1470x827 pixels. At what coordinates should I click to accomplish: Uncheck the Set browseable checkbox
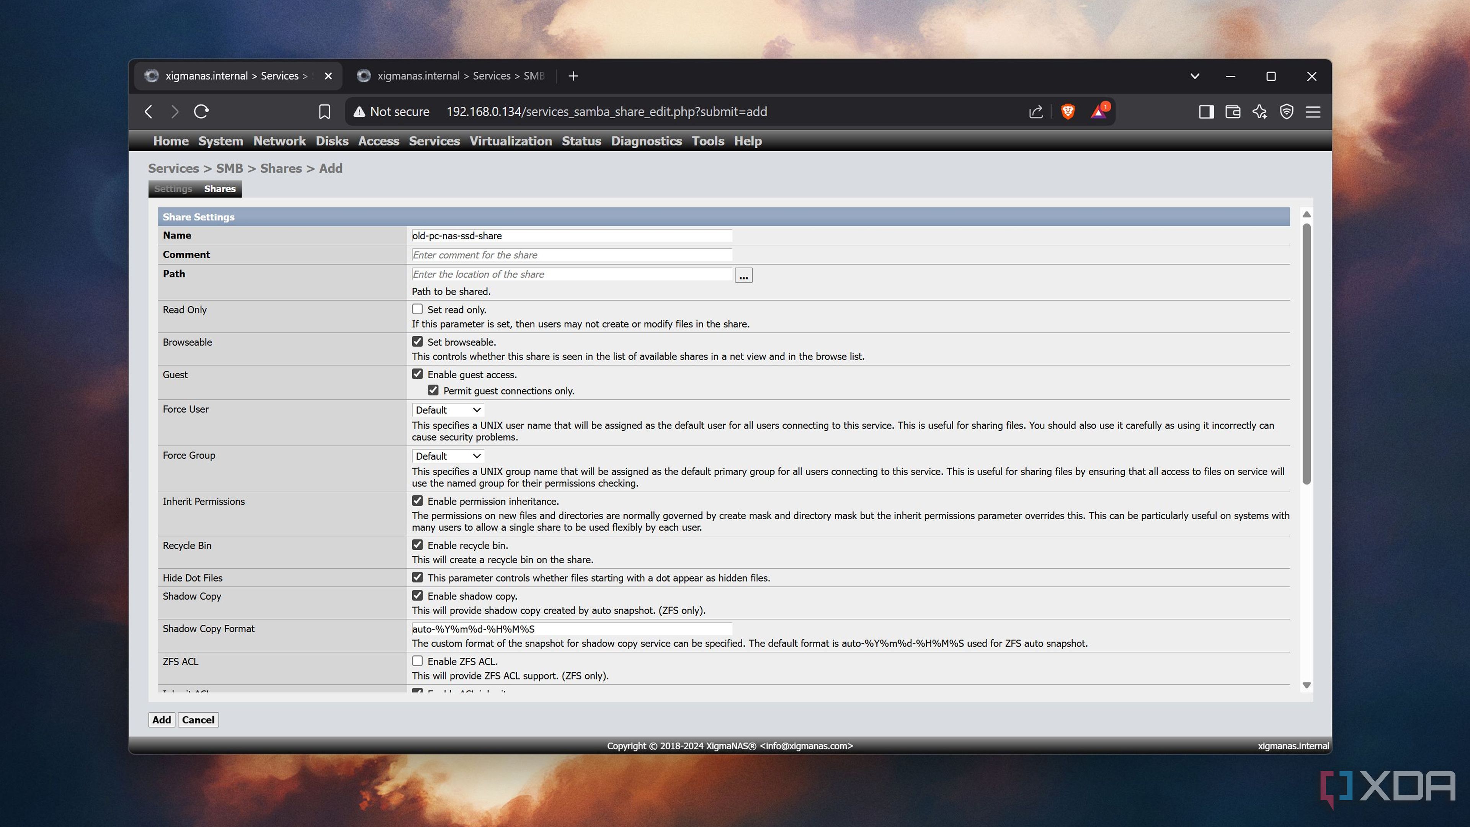tap(418, 341)
